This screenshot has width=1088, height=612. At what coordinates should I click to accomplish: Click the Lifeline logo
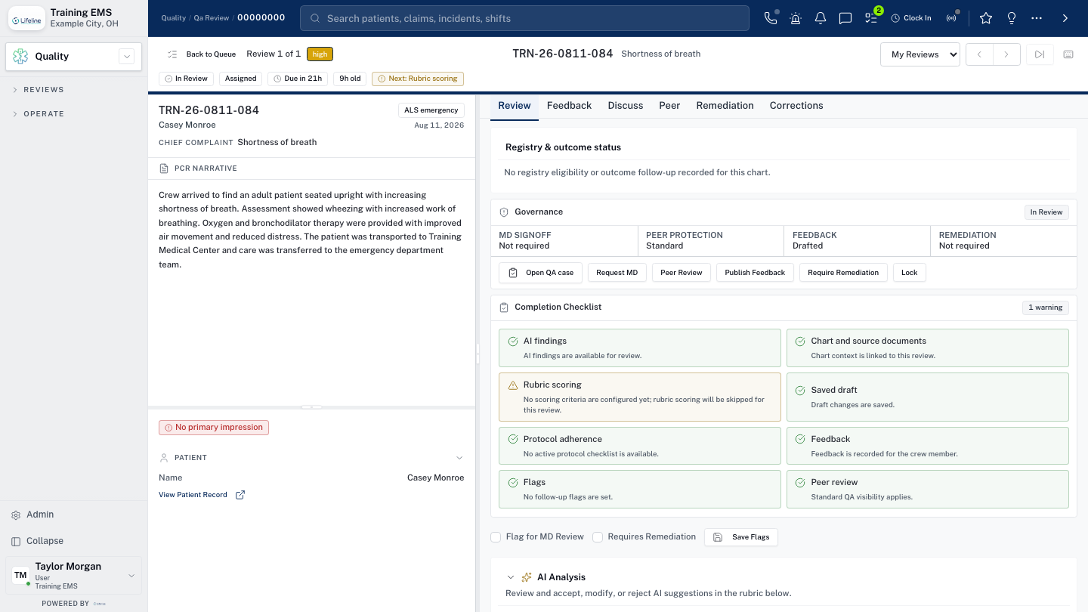26,18
